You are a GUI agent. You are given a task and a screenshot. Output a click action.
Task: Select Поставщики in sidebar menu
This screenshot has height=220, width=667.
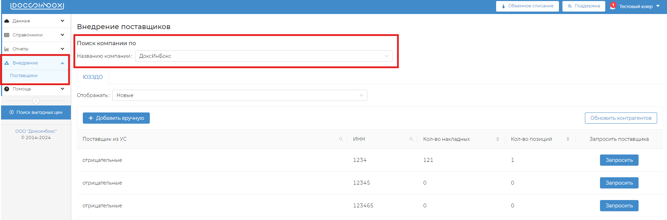click(24, 76)
